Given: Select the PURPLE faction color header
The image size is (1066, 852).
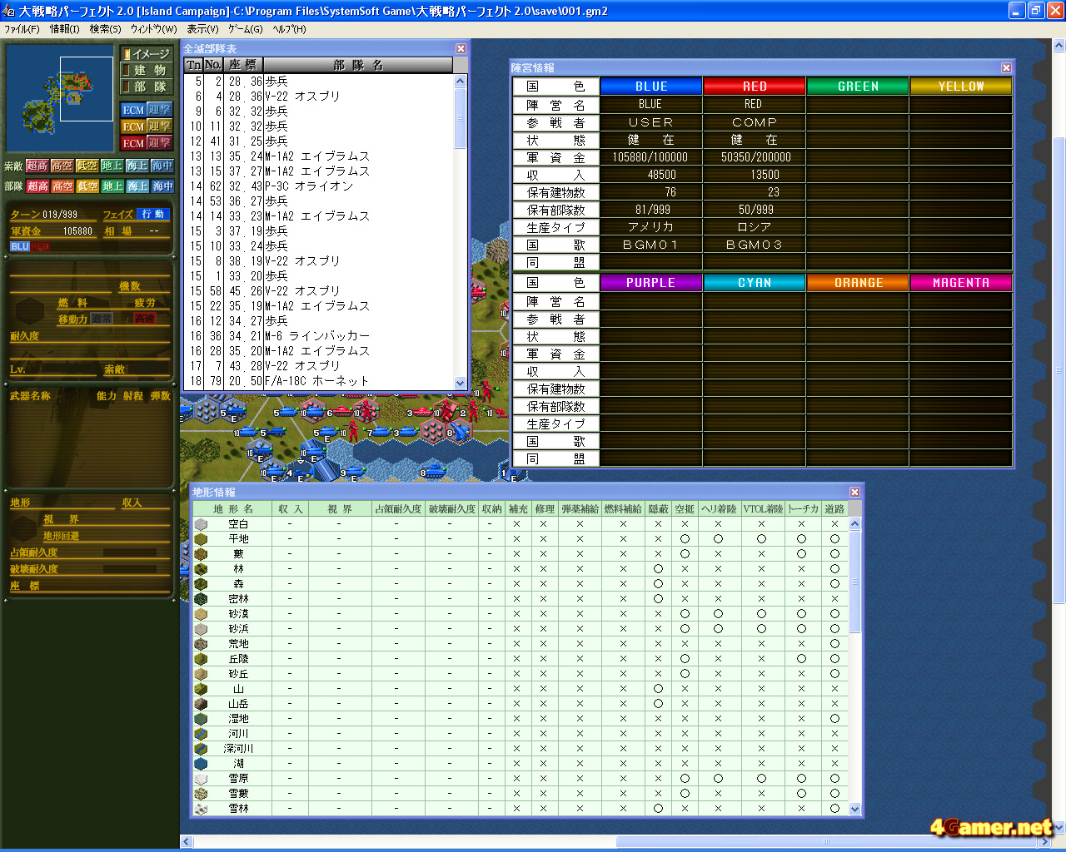Looking at the screenshot, I should click(651, 283).
